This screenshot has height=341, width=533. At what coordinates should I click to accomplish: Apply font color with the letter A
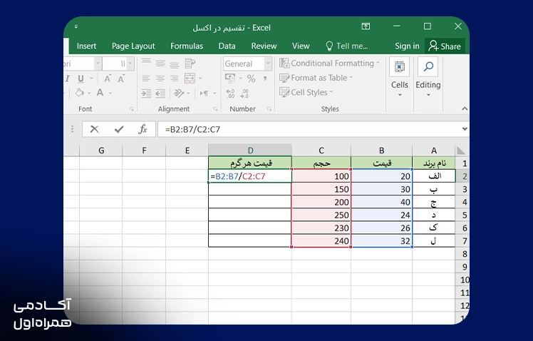pos(100,93)
